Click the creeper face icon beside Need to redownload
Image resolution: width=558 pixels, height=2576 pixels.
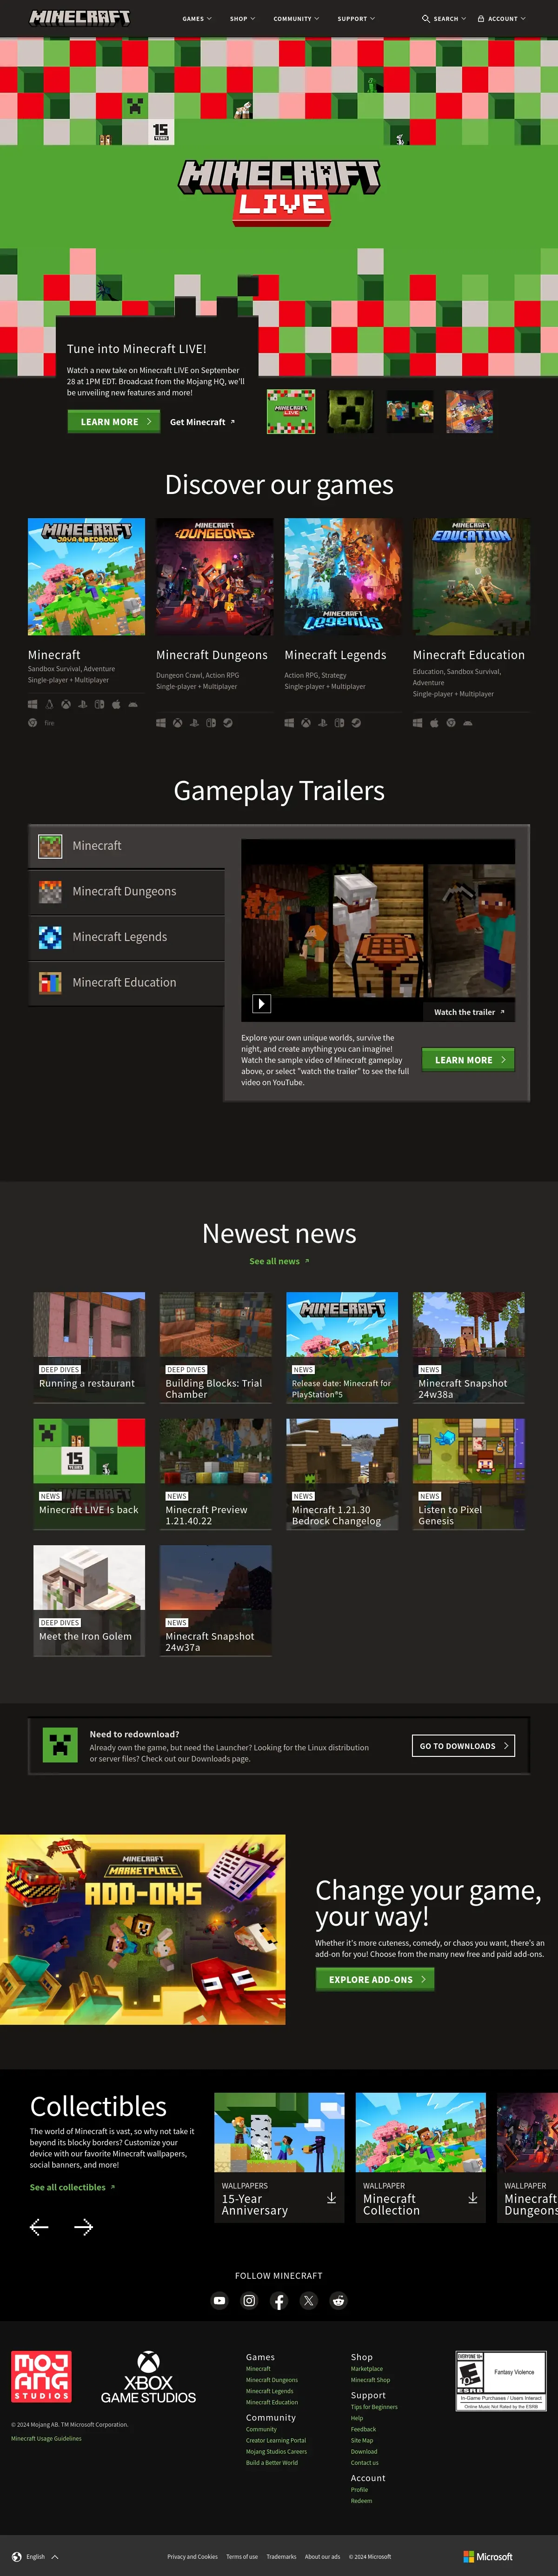60,1745
